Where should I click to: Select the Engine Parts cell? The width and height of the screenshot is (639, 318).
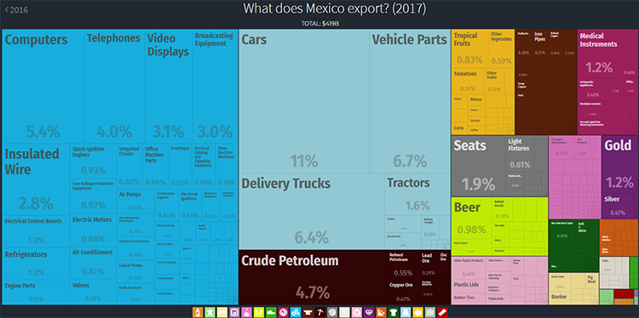(36, 292)
